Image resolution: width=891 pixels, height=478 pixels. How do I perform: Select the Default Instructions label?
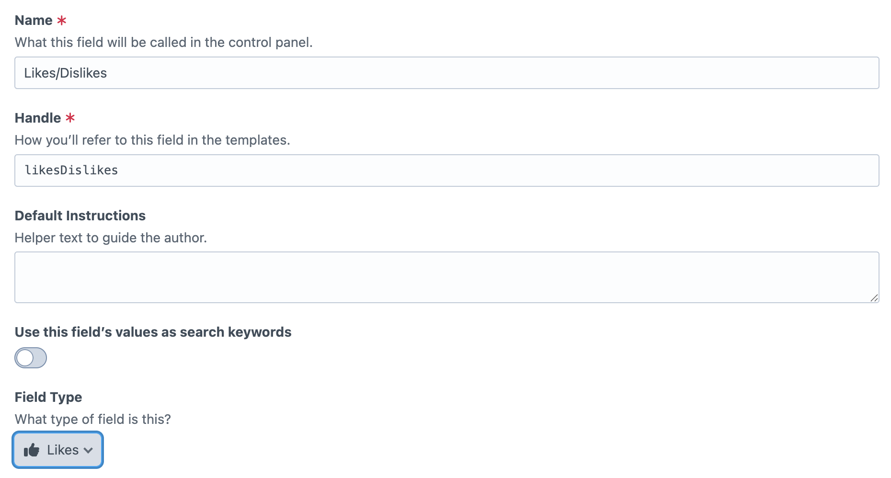click(80, 216)
